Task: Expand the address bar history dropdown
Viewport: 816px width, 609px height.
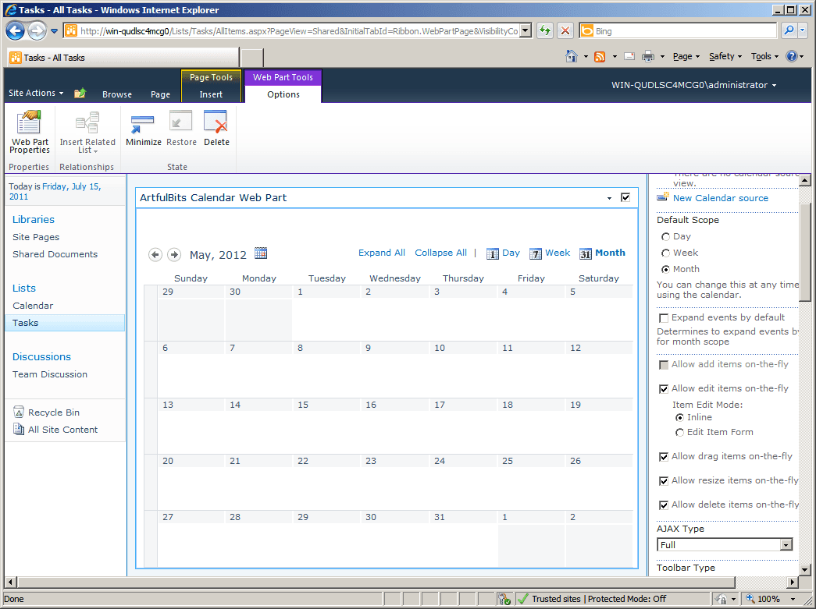Action: (x=526, y=30)
